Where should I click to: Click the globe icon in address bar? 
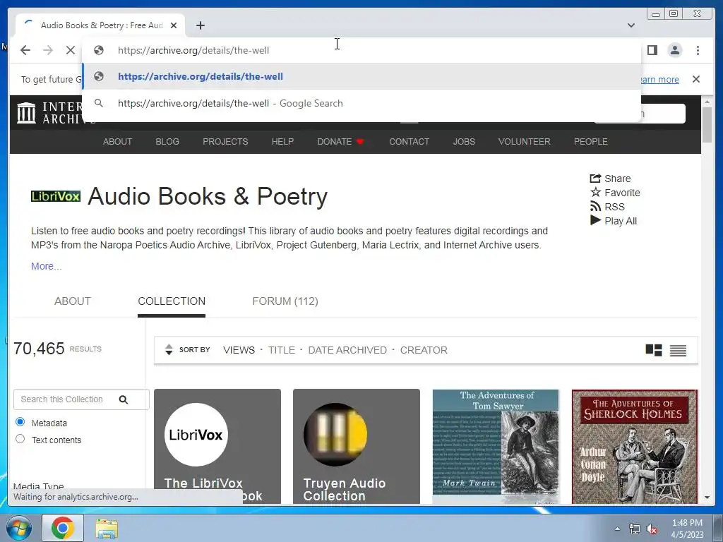pos(99,50)
